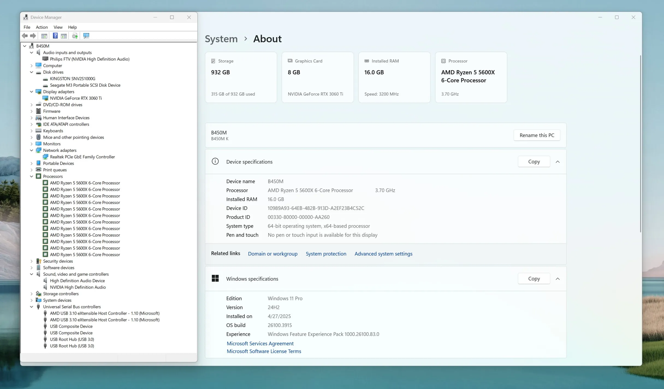664x389 pixels.
Task: Click Show/Hide Console Tree toolbar icon
Action: click(x=44, y=36)
